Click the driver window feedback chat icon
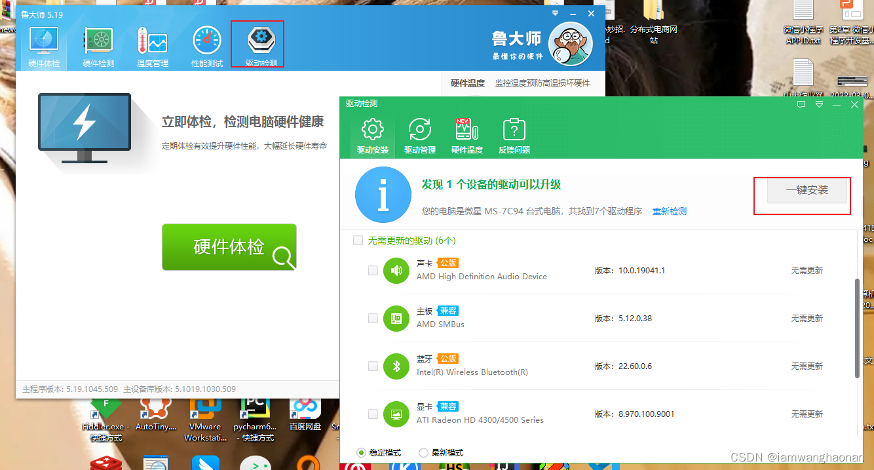 click(x=801, y=104)
